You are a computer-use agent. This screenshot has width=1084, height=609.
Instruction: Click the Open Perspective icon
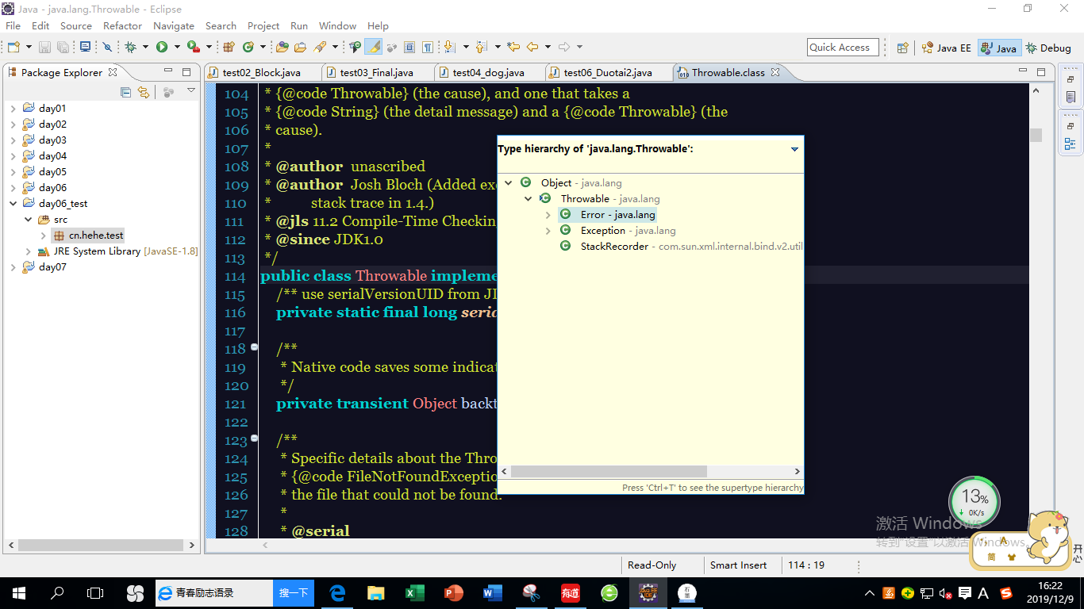click(x=902, y=48)
